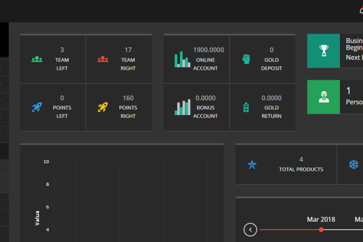Click the green Team Left people icon

(37, 59)
